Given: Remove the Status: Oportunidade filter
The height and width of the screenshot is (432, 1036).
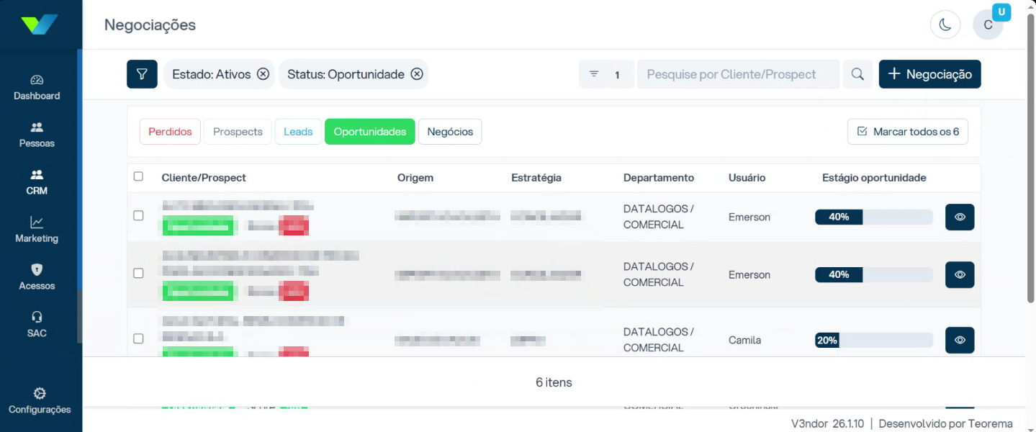Looking at the screenshot, I should click(x=417, y=74).
